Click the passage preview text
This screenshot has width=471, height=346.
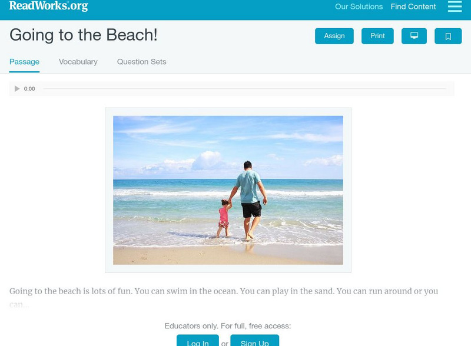click(224, 297)
